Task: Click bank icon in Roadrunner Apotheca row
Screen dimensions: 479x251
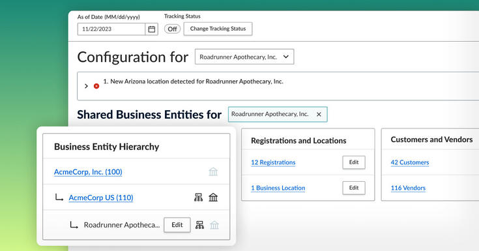Action: 214,226
